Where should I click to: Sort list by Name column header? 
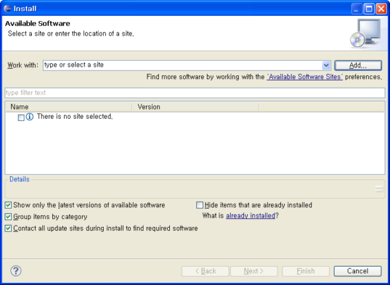click(69, 107)
